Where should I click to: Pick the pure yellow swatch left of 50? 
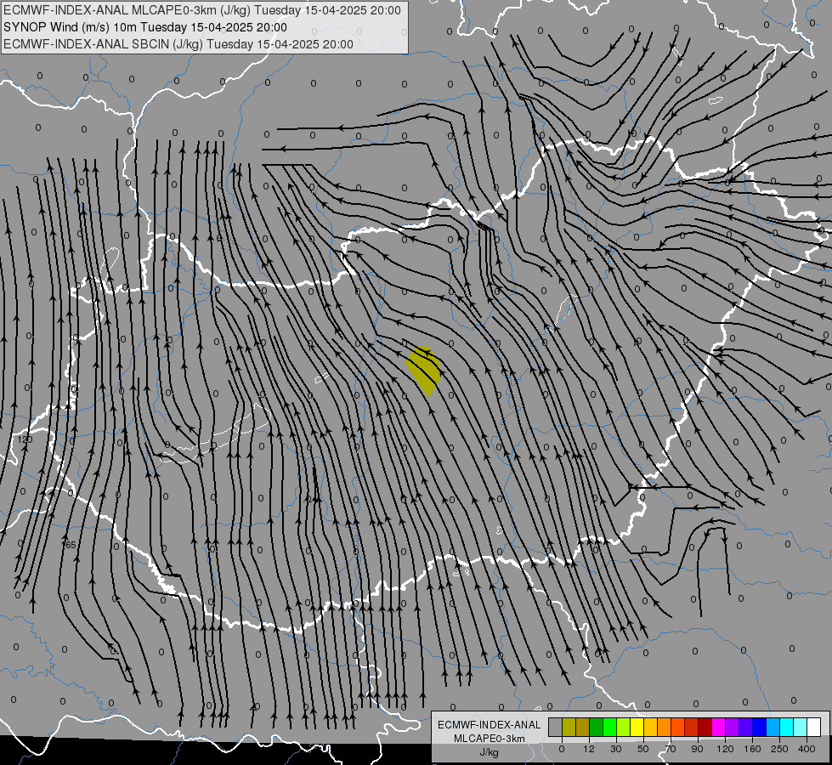click(x=637, y=728)
